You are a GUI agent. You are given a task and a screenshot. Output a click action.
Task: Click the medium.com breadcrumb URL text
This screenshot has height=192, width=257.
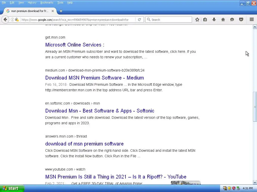[x=95, y=70]
